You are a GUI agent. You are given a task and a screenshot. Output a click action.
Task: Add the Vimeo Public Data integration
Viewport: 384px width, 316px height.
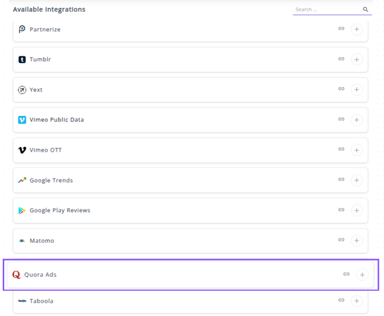click(357, 120)
